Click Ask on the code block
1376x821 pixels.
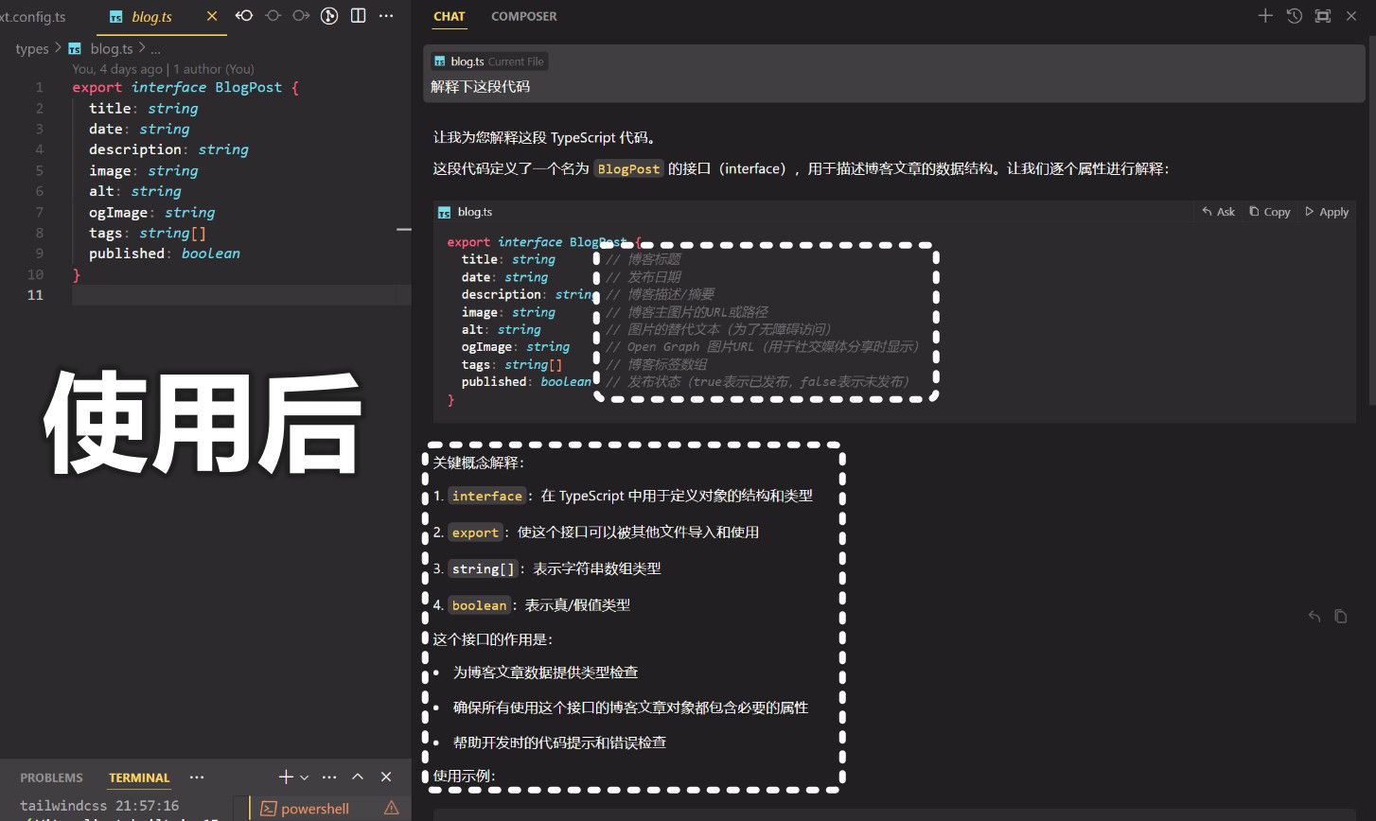1218,212
